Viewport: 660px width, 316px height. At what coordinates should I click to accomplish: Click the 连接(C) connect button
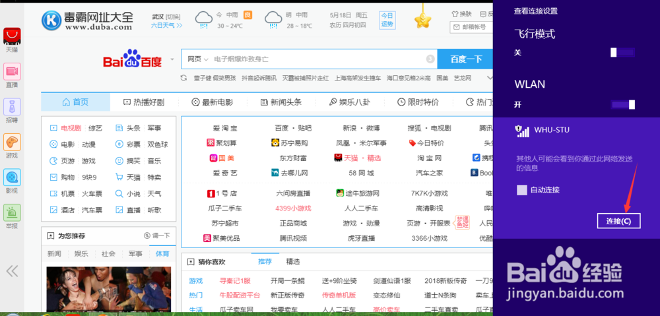point(619,221)
